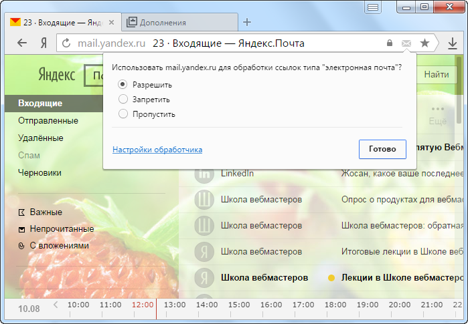Open a new tab with plus

[247, 22]
